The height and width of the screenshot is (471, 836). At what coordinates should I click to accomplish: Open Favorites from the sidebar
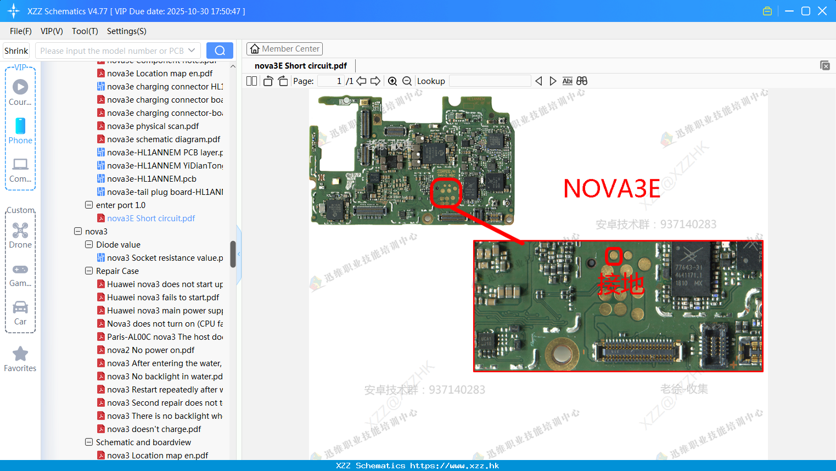click(x=20, y=359)
